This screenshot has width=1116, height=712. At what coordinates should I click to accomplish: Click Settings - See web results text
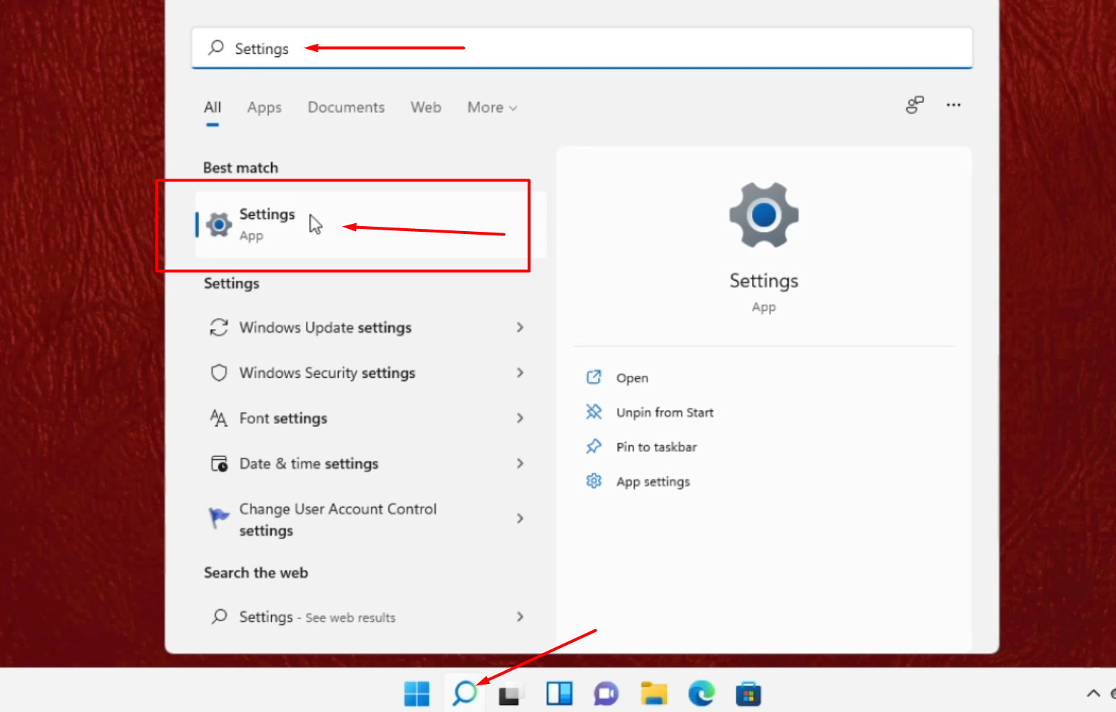point(318,617)
